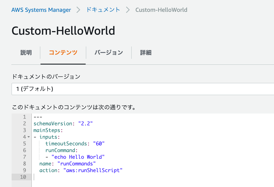This screenshot has width=274, height=187.
Task: Select the コンテンツ tab
Action: click(63, 53)
